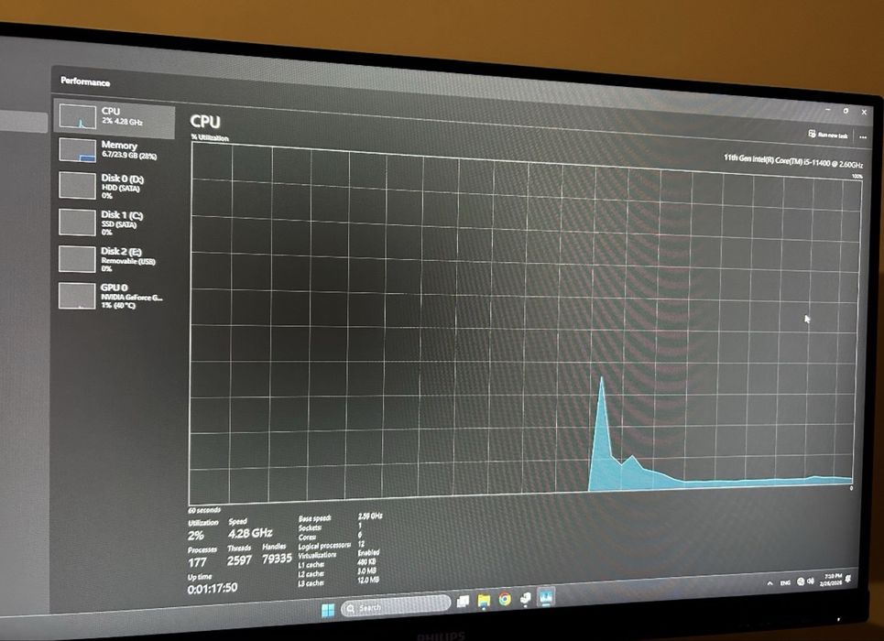Click the Disk 2 activity thumbnail
Image resolution: width=884 pixels, height=641 pixels.
[x=77, y=259]
